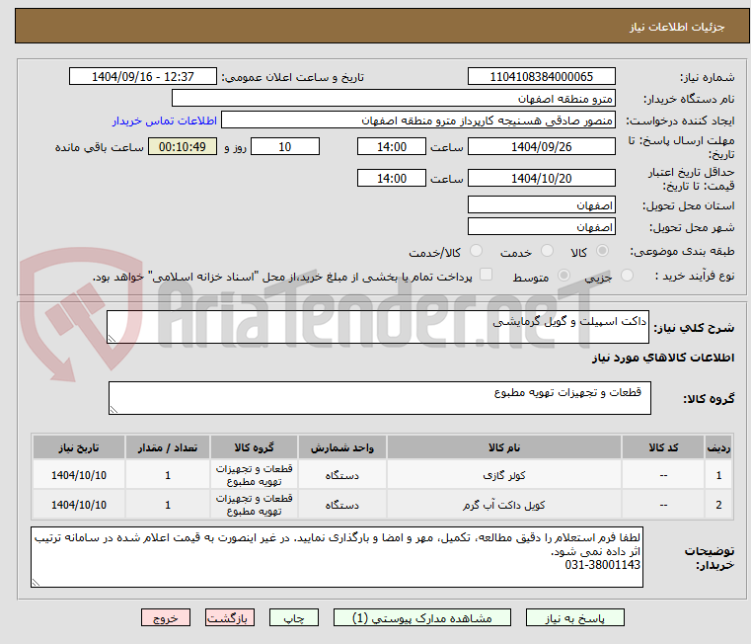Click row number 1 cell
The image size is (751, 644).
click(x=718, y=475)
